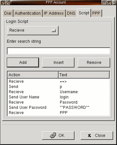Go to the IP Address tab
Viewport: 117px width, 145px height.
(54, 13)
